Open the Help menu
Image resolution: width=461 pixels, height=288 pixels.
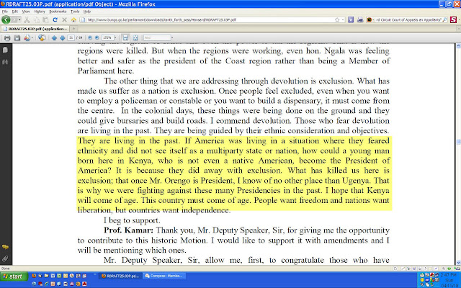coord(87,12)
